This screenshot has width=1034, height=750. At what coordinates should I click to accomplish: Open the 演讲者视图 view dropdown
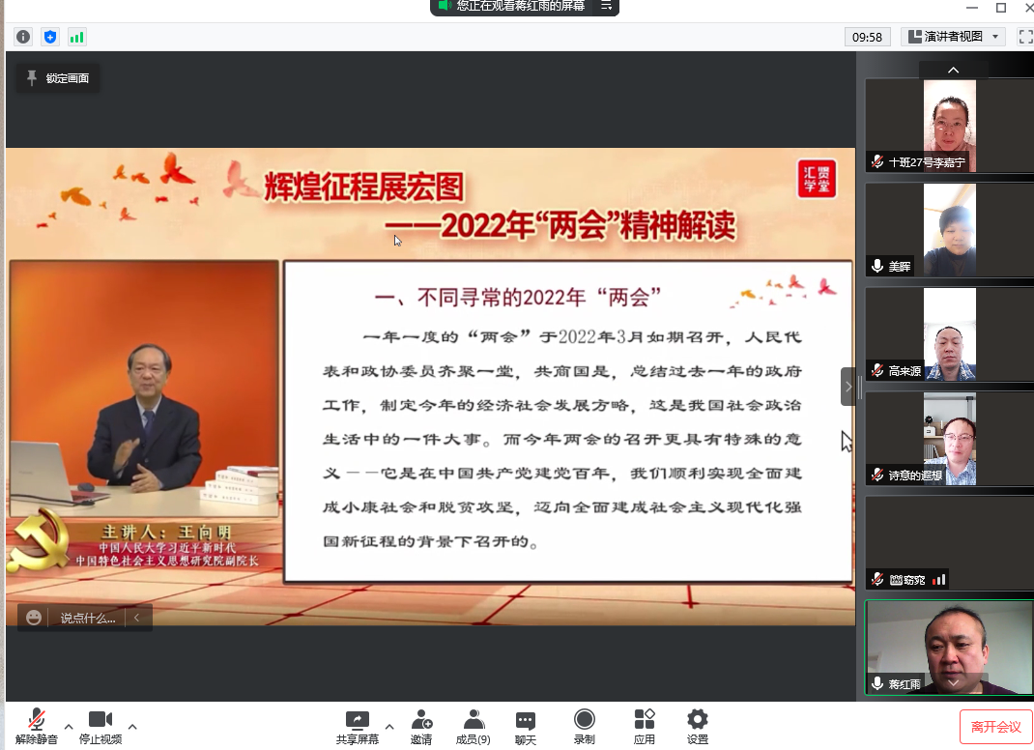pyautogui.click(x=953, y=37)
